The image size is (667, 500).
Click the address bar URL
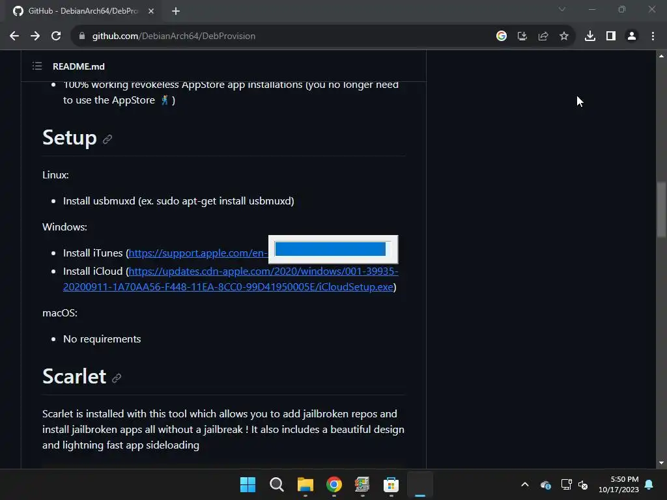click(173, 36)
